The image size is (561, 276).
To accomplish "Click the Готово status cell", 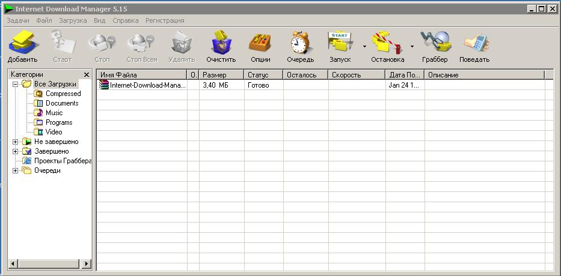I will [x=264, y=85].
